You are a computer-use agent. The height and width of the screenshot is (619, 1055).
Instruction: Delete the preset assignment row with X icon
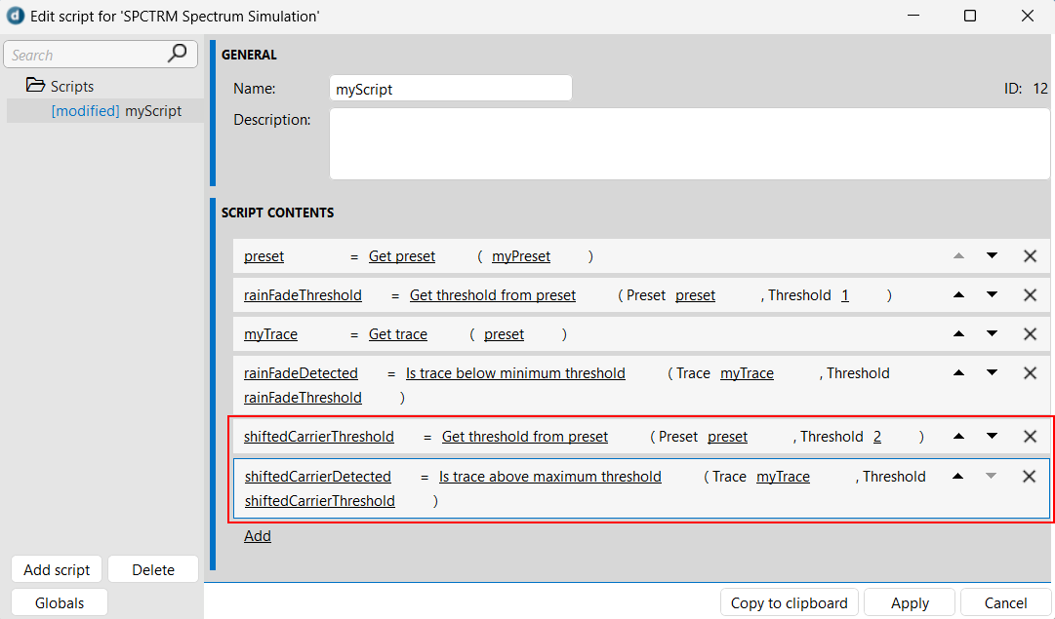pyautogui.click(x=1030, y=255)
